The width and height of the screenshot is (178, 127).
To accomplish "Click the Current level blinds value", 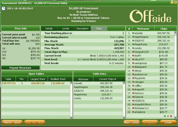I will coord(107,56).
